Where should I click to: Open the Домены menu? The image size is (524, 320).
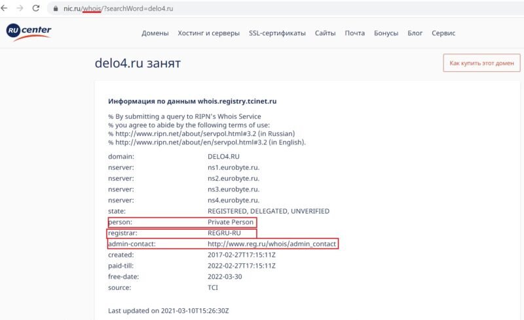coord(155,33)
